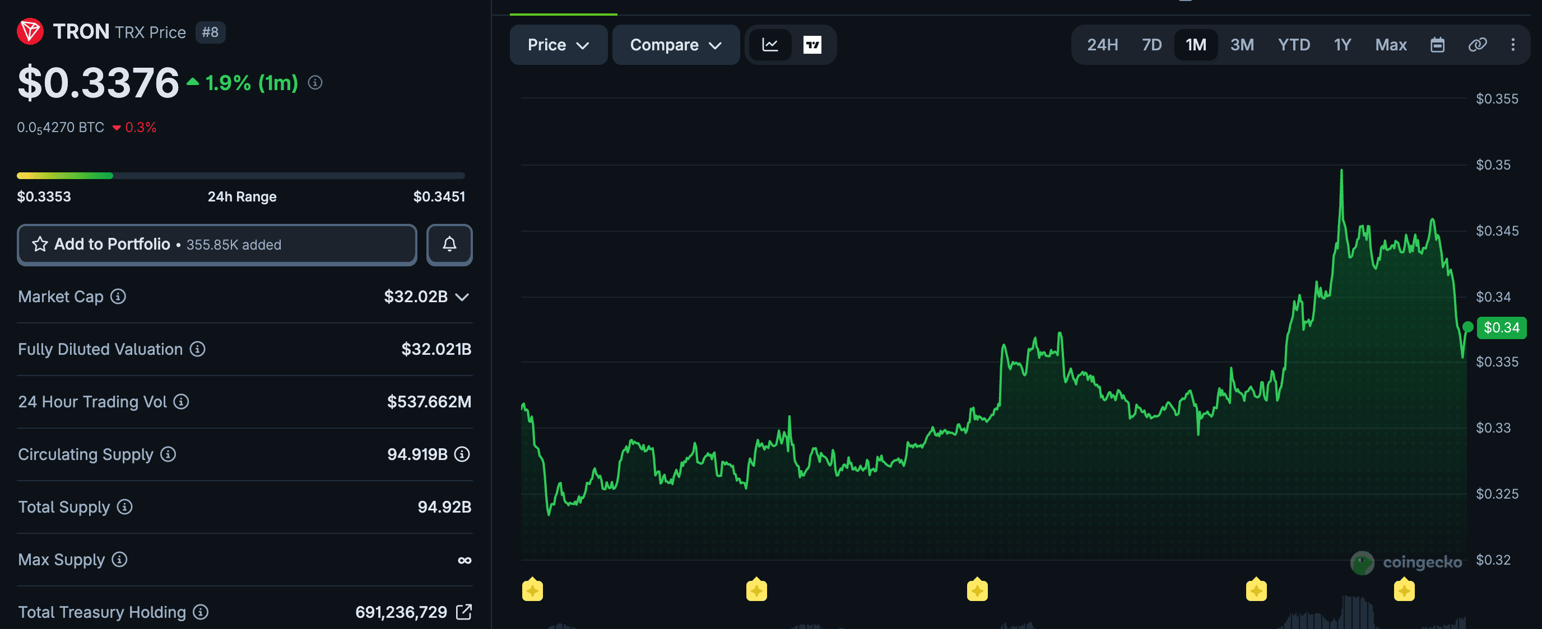Click the 24h Range progress bar
This screenshot has height=629, width=1542.
pyautogui.click(x=240, y=176)
